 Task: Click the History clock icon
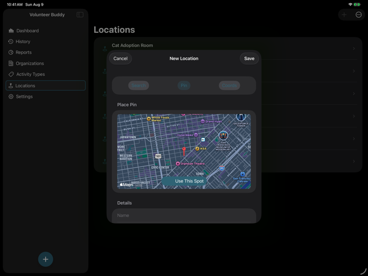11,42
